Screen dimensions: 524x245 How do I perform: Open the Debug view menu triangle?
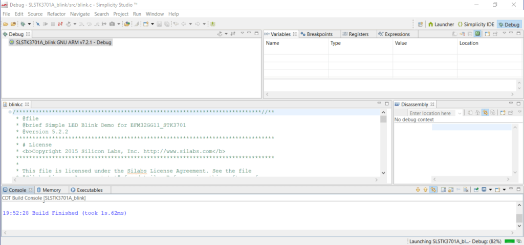click(x=243, y=33)
